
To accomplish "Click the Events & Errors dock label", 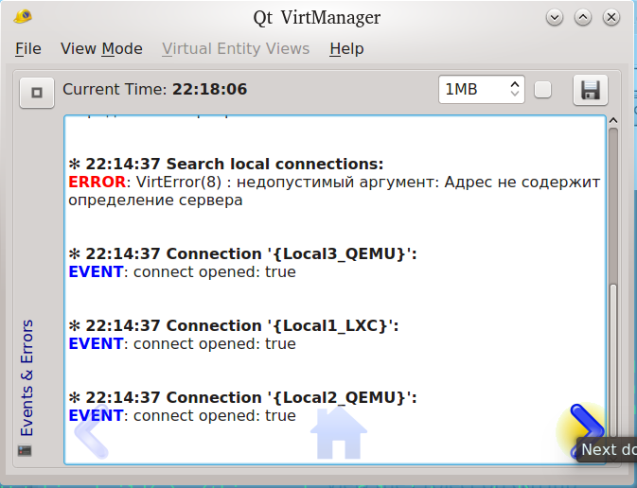I will click(x=27, y=378).
